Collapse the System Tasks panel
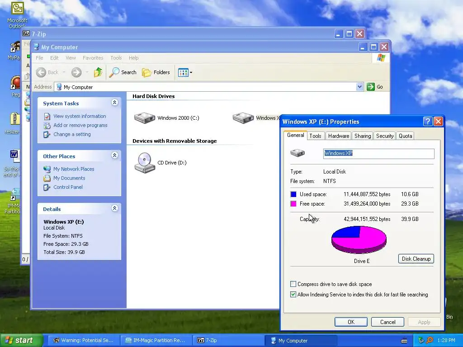The image size is (463, 347). 115,103
